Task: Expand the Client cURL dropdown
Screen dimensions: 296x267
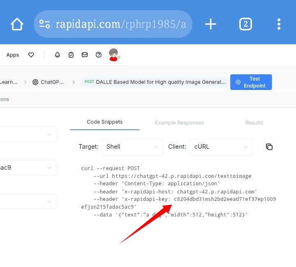Action: (221, 147)
